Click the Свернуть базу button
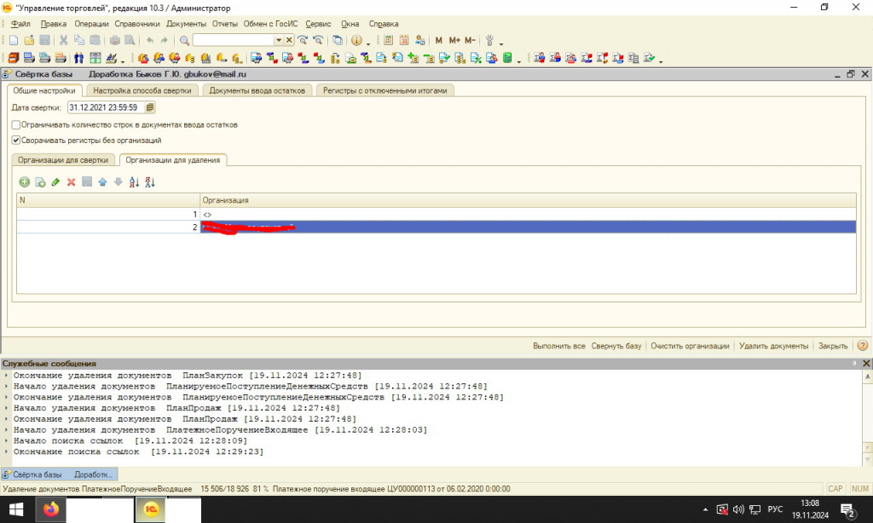873x523 pixels. pyautogui.click(x=616, y=346)
